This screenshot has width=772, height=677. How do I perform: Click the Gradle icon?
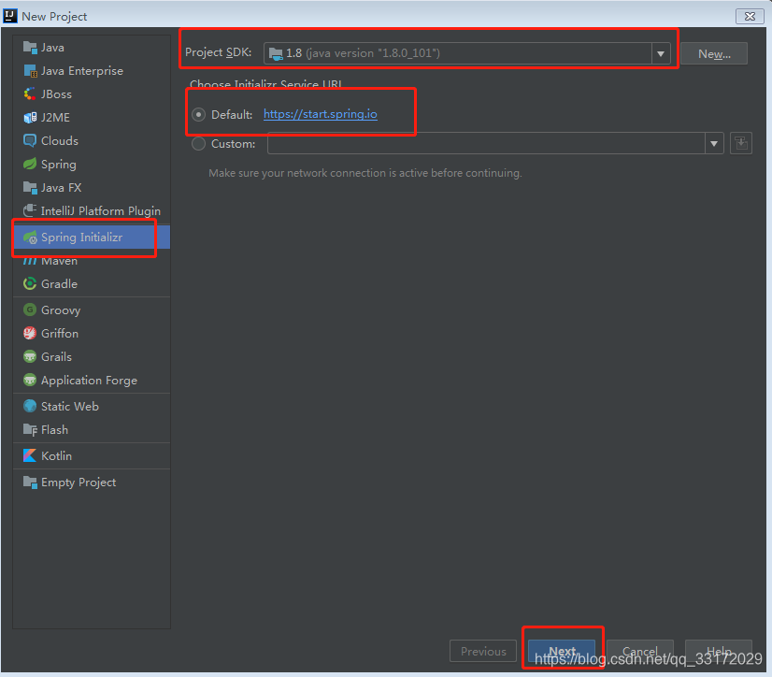point(30,284)
